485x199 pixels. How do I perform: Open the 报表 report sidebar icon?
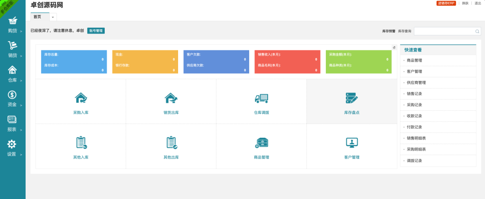(x=12, y=119)
